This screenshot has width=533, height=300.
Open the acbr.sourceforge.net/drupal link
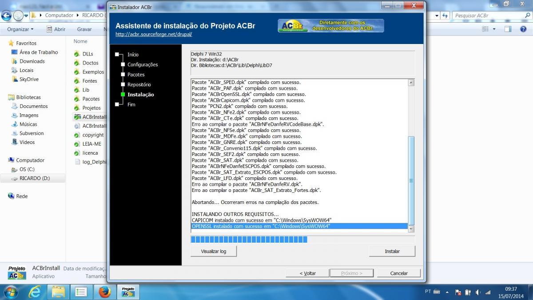point(154,34)
